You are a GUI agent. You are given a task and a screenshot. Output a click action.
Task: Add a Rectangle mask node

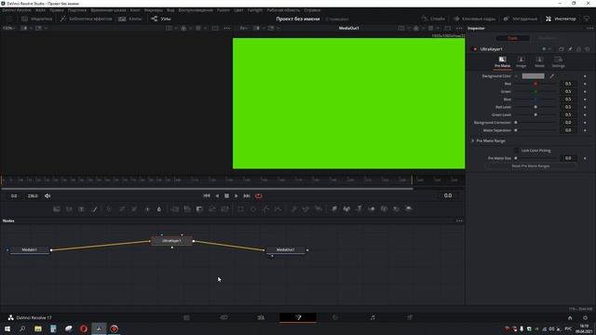pyautogui.click(x=240, y=208)
